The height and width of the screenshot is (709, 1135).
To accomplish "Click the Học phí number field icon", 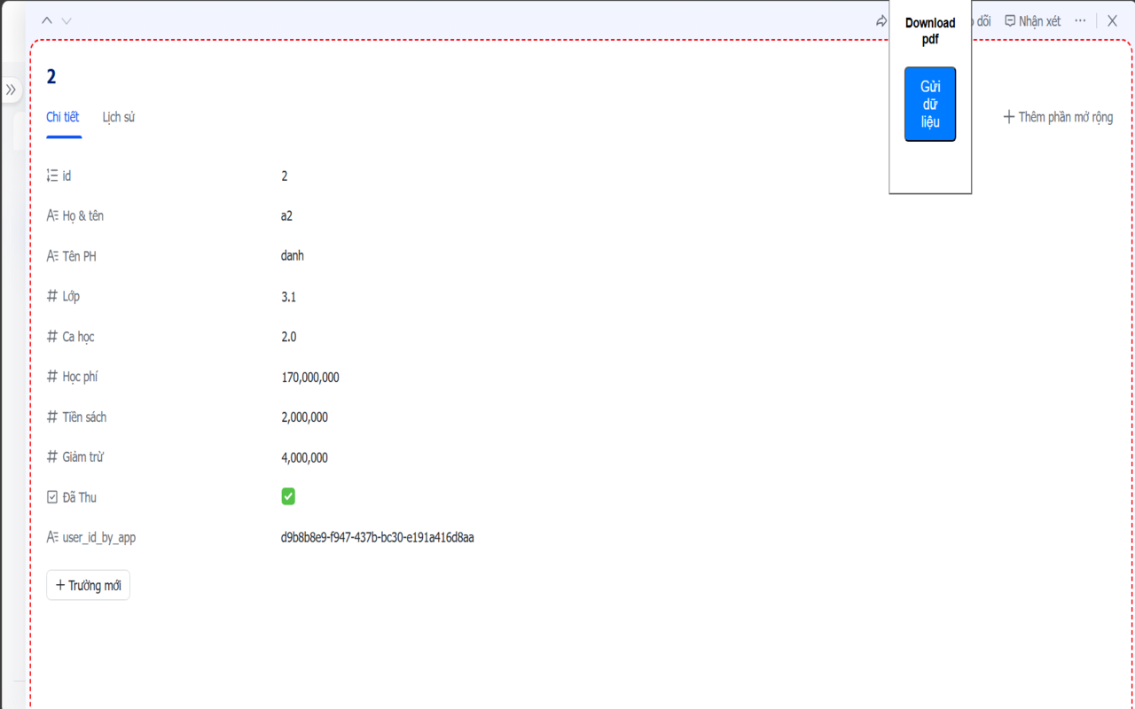I will click(52, 377).
